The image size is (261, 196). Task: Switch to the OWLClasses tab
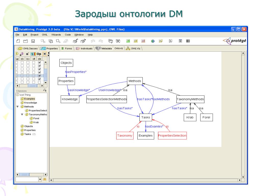pos(28,48)
